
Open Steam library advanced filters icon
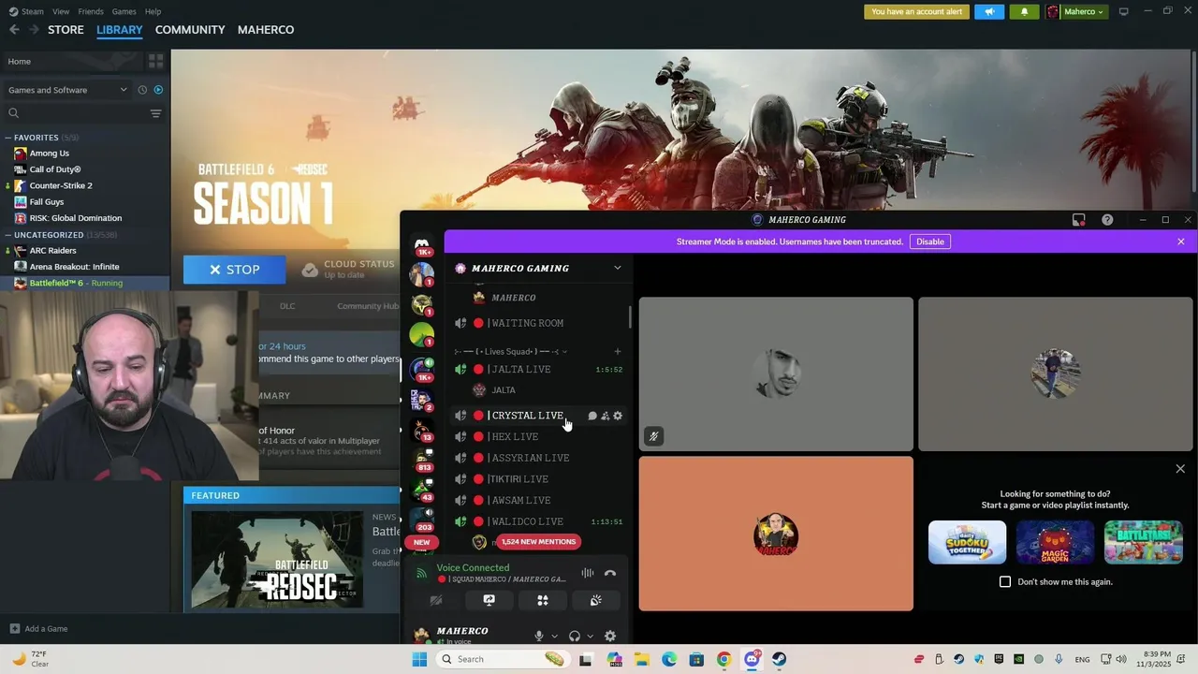[x=155, y=113]
